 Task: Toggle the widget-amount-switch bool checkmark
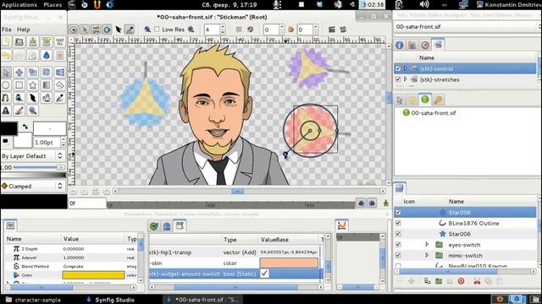264,274
